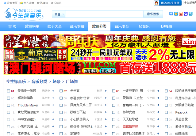Open 场景 breadcrumb category
The width and height of the screenshot is (196, 136).
56,82
